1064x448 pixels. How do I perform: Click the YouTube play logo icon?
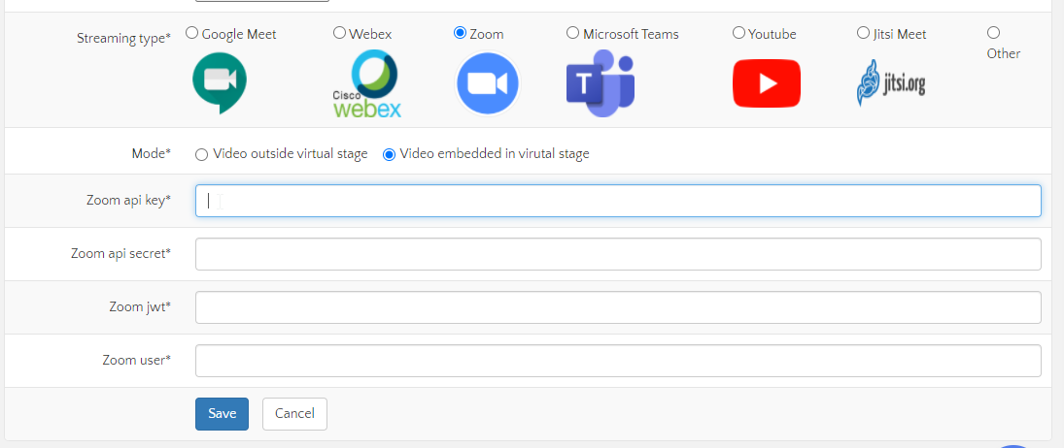[766, 83]
